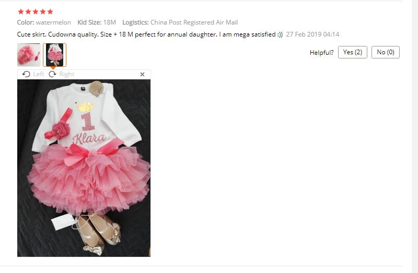
Task: Select the full outfit thumbnail
Action: (55, 55)
